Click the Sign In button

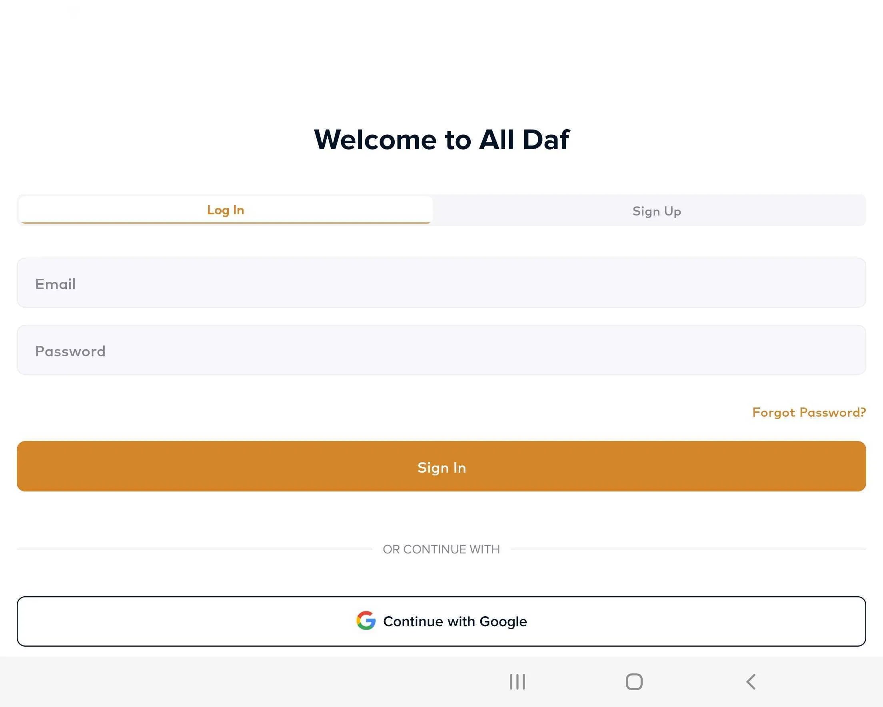click(442, 466)
